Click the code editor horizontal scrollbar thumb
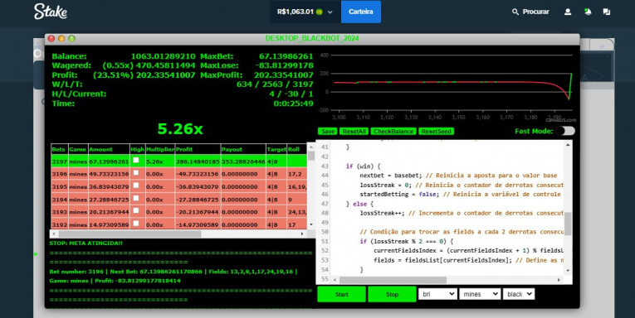Screen dimensions: 635x318 click(x=393, y=280)
